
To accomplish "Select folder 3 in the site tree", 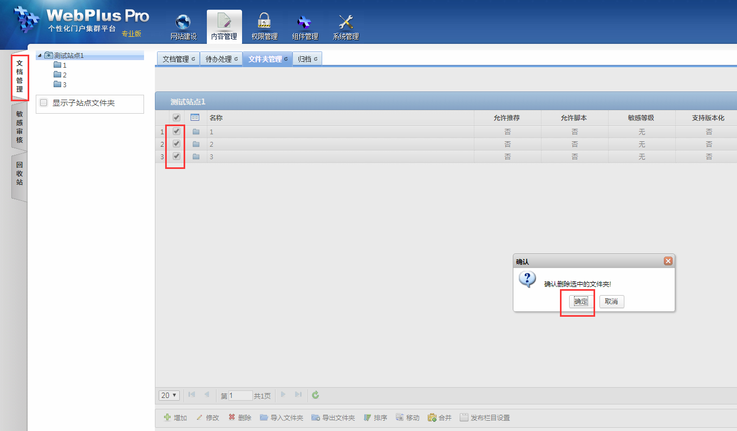I will click(x=64, y=84).
